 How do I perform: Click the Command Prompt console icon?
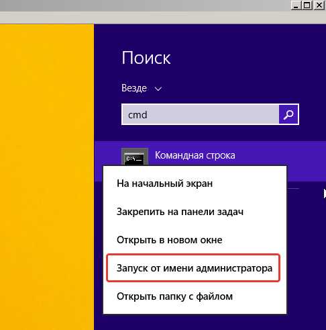pos(134,157)
